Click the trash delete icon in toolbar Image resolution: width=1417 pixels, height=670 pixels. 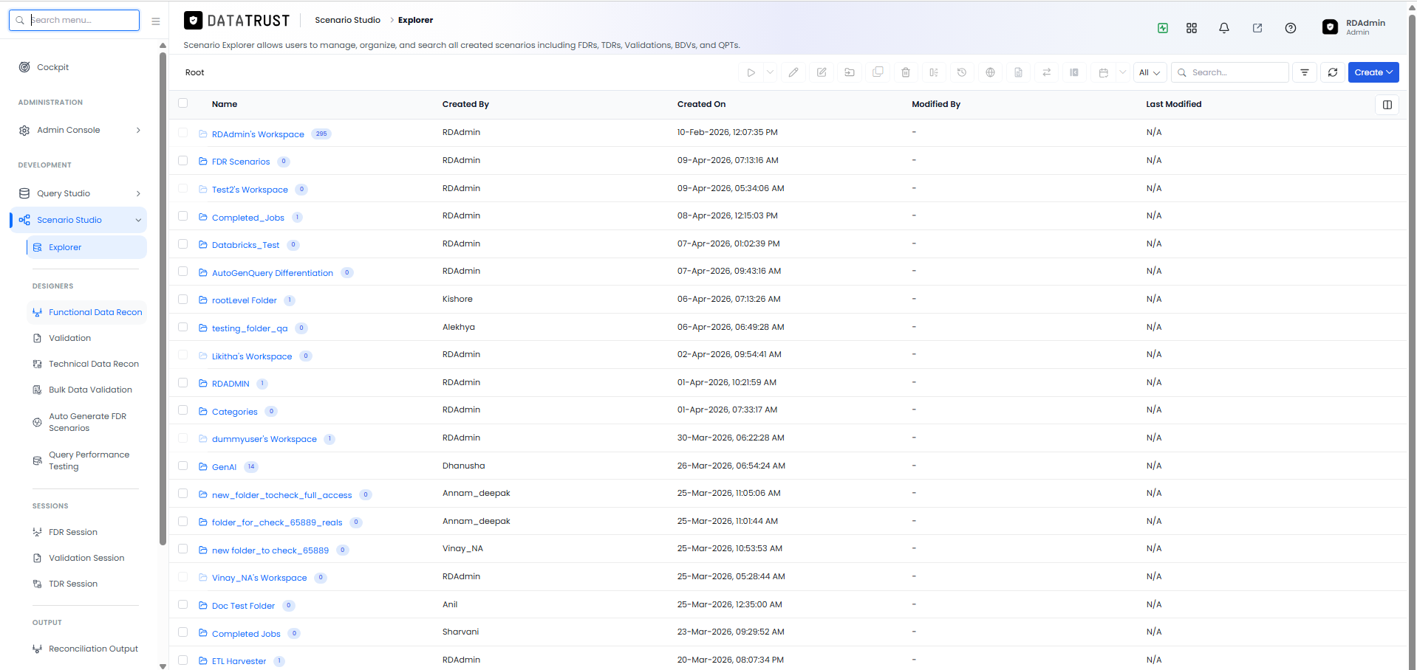point(906,72)
